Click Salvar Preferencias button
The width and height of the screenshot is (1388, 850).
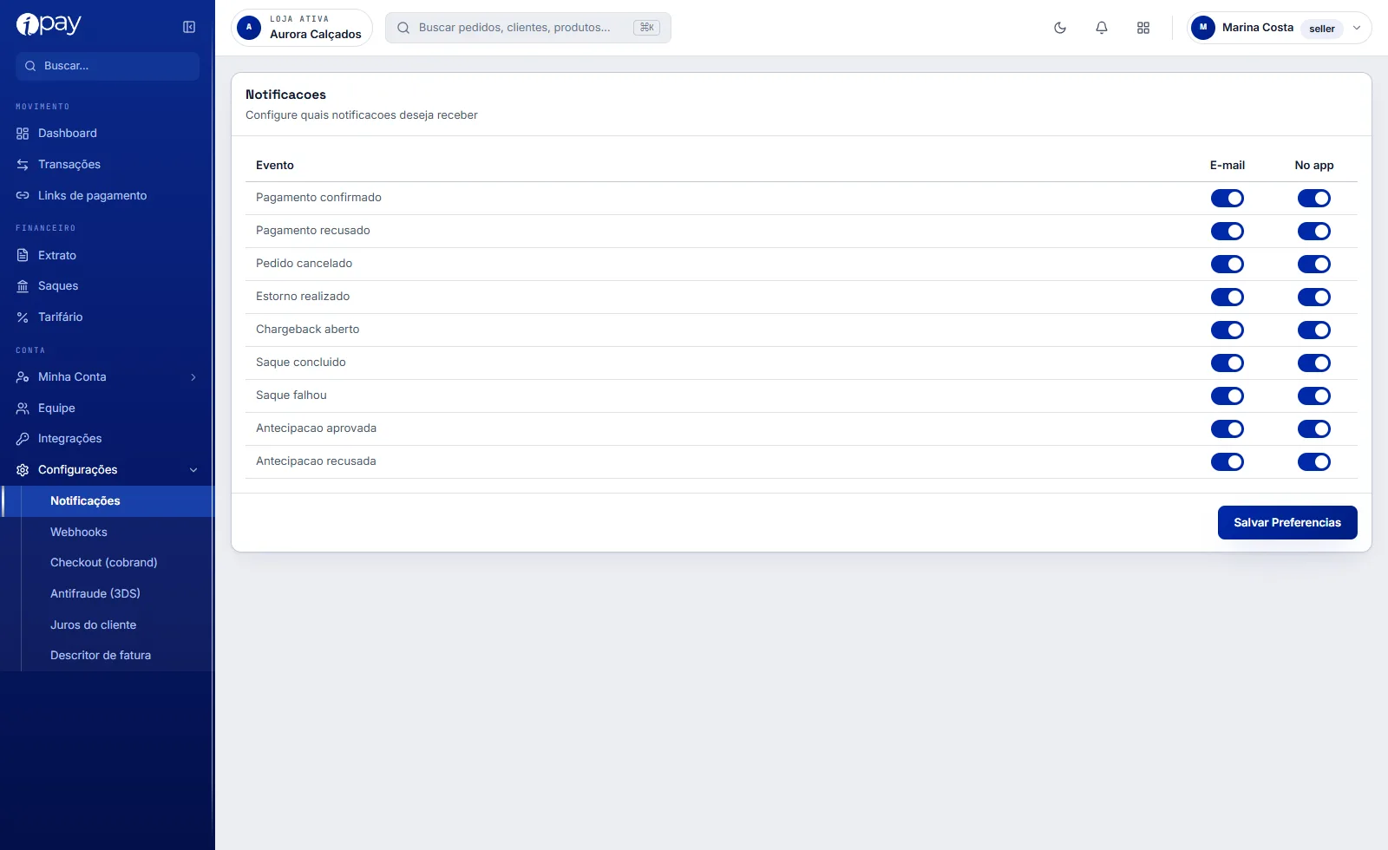(x=1287, y=523)
